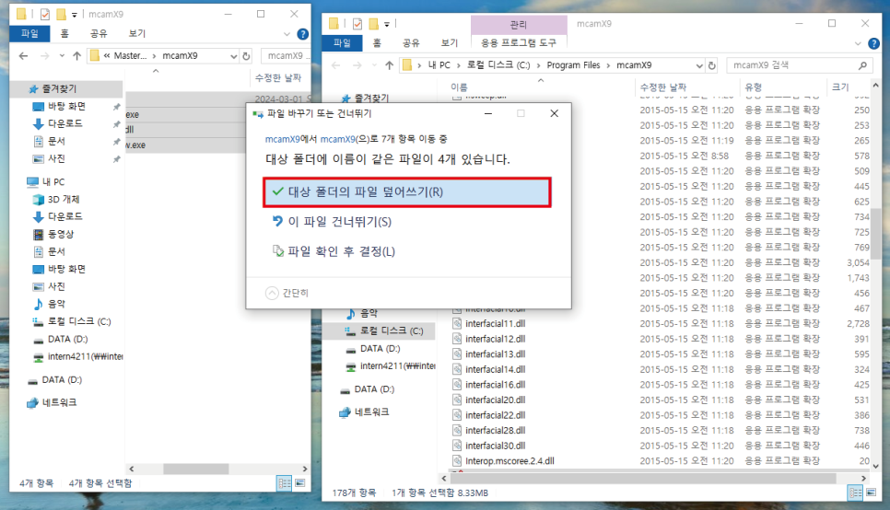
Task: Click first mcamX9 source link in dialog
Action: click(x=282, y=139)
